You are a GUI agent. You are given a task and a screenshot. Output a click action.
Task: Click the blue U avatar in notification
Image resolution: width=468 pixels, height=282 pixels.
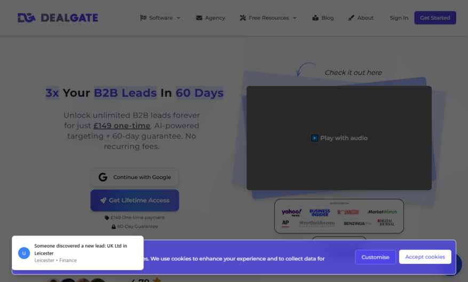point(24,253)
